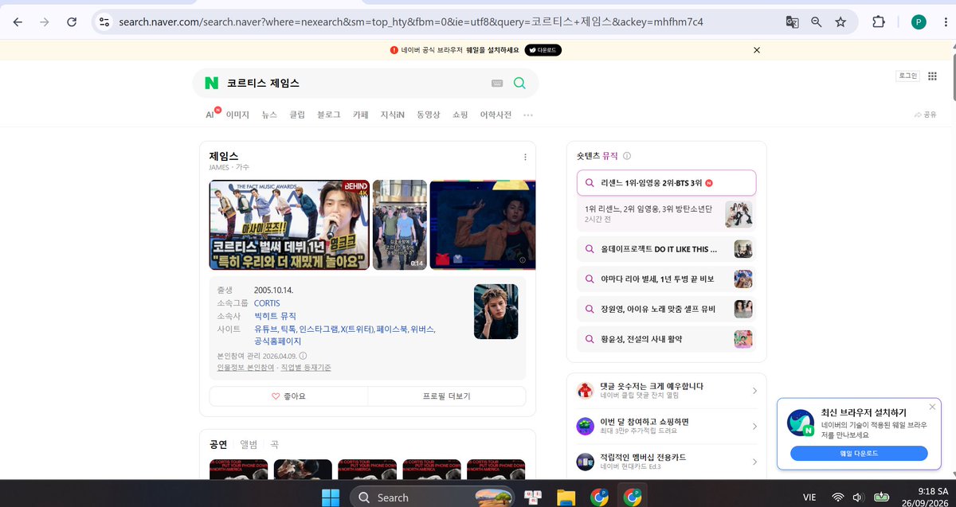
Task: Reload the current browser page
Action: tap(72, 22)
